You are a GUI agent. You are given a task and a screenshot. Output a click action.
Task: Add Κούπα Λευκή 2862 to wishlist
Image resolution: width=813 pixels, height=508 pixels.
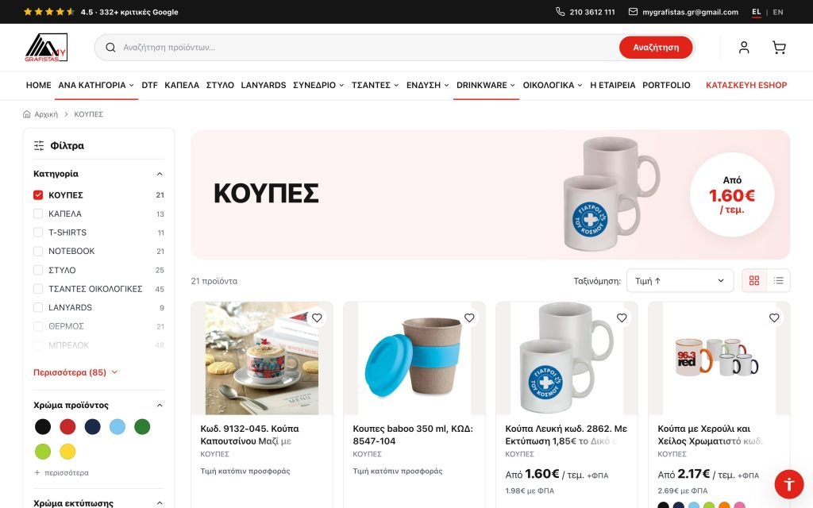pyautogui.click(x=622, y=317)
